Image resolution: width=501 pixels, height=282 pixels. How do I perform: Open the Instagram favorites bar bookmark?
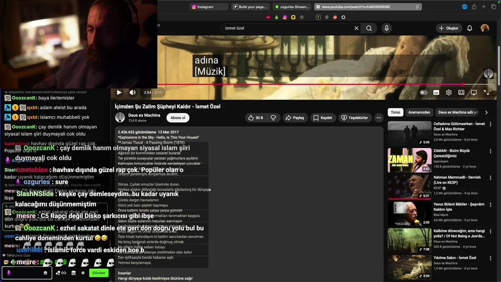[285, 17]
